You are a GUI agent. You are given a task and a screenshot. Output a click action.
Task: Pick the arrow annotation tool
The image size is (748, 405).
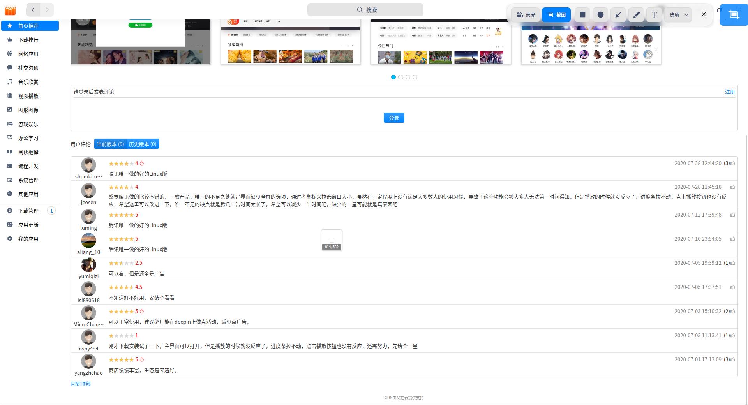click(x=618, y=15)
